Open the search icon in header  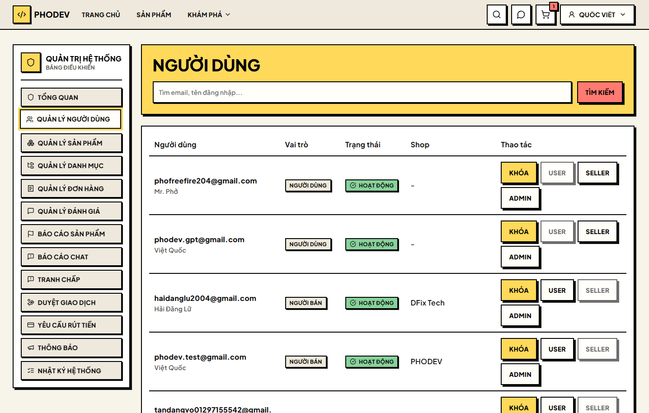(496, 14)
